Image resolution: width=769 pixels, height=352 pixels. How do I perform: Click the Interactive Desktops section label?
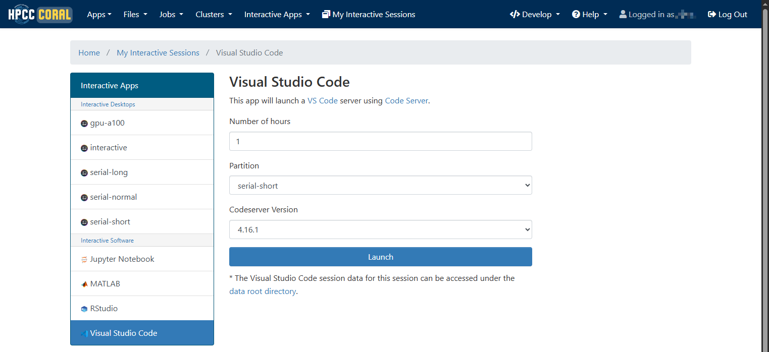coord(108,104)
